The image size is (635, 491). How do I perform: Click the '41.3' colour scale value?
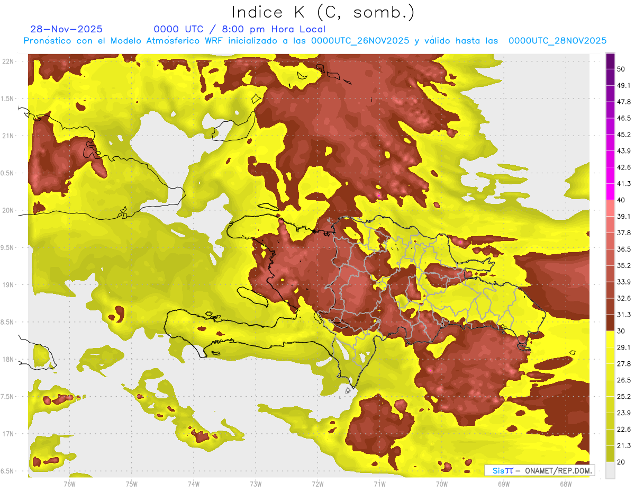pos(624,184)
